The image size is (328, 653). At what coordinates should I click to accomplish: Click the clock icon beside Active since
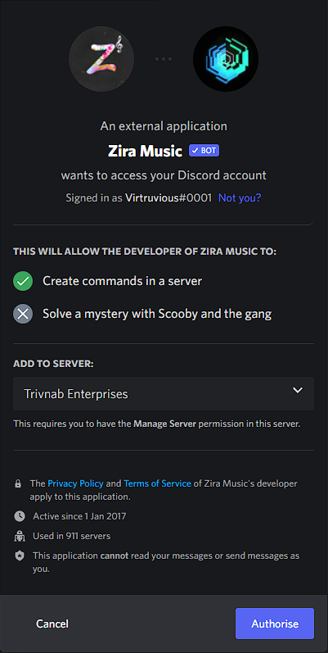[20, 516]
